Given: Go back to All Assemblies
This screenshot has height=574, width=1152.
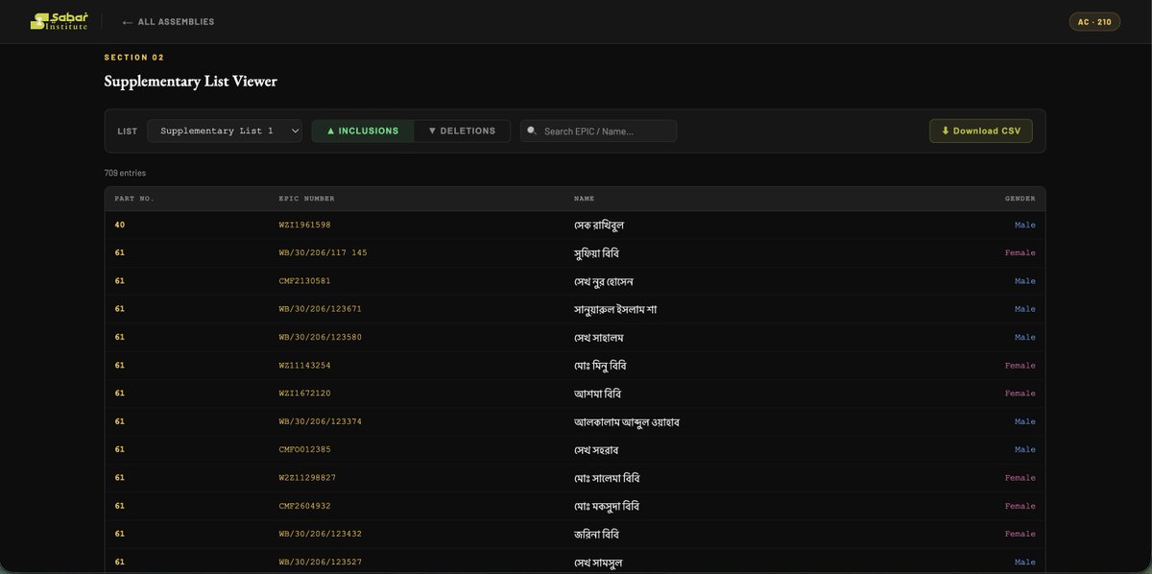Looking at the screenshot, I should (x=168, y=21).
